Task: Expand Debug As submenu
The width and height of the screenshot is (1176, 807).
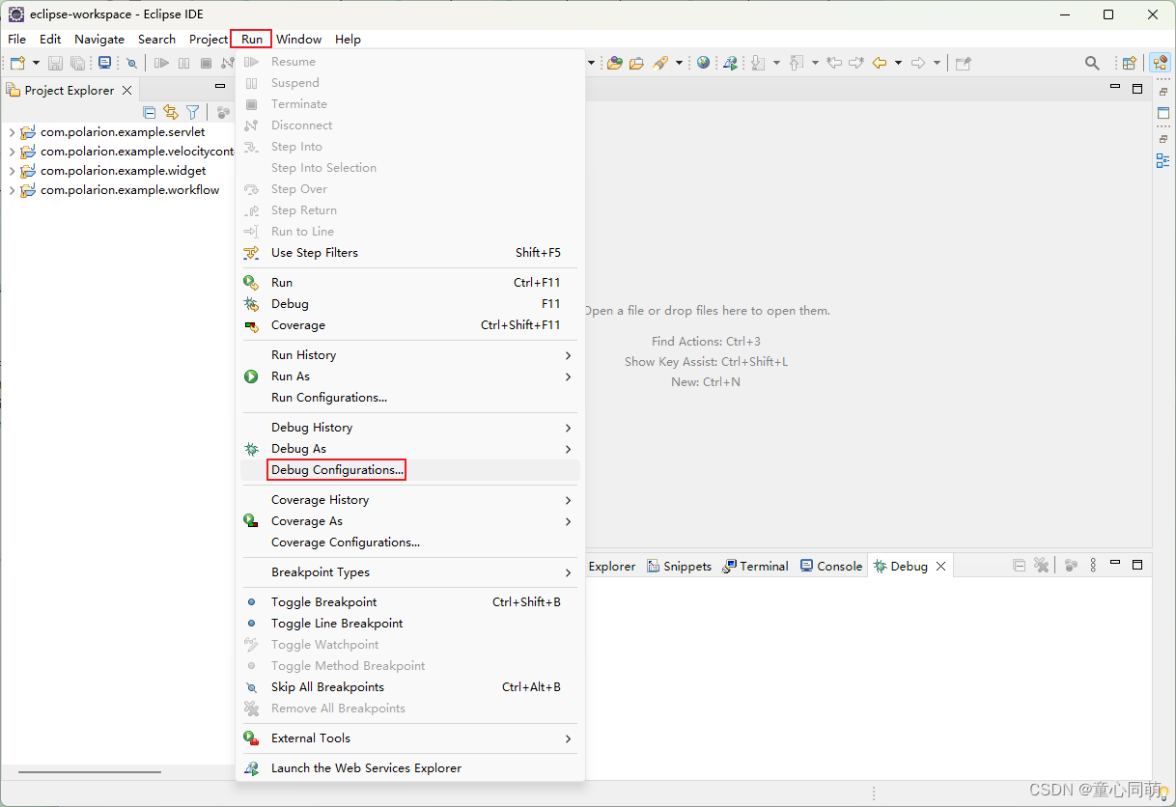Action: 409,449
